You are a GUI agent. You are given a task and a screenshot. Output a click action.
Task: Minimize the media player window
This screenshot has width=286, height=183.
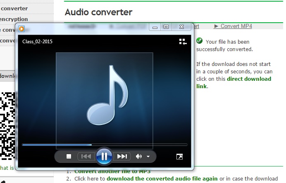(x=155, y=27)
